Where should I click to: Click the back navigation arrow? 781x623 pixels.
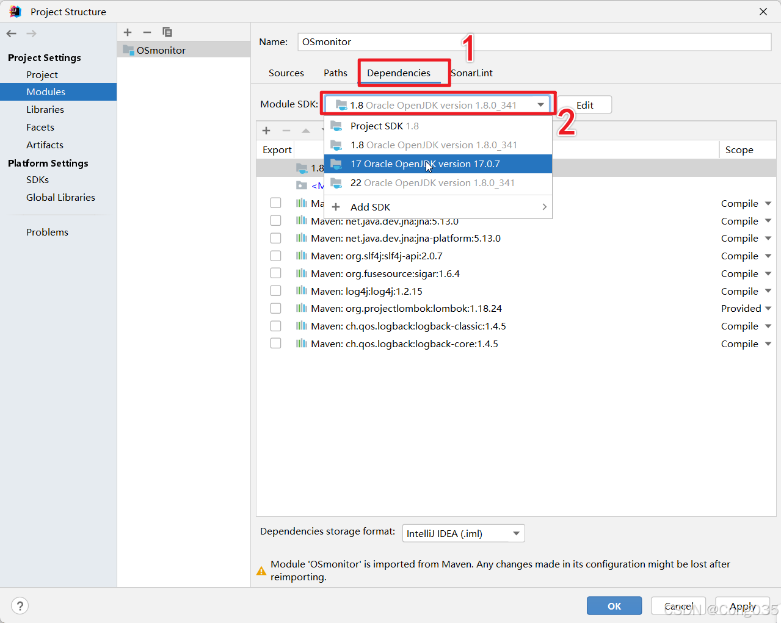(11, 34)
